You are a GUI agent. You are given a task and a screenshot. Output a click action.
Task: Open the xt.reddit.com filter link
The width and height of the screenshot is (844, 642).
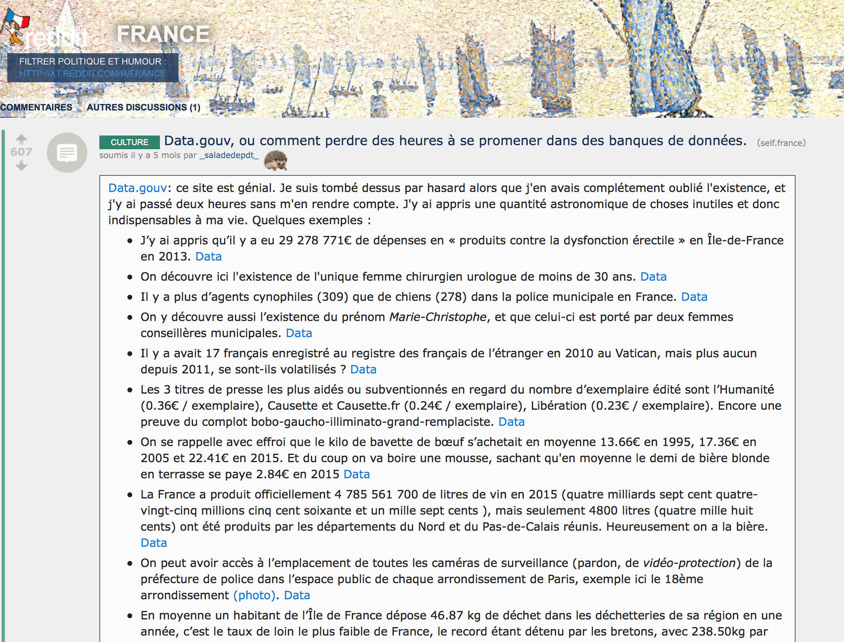point(92,74)
